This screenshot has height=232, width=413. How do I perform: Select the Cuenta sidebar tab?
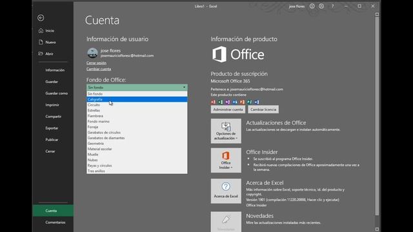[53, 211]
